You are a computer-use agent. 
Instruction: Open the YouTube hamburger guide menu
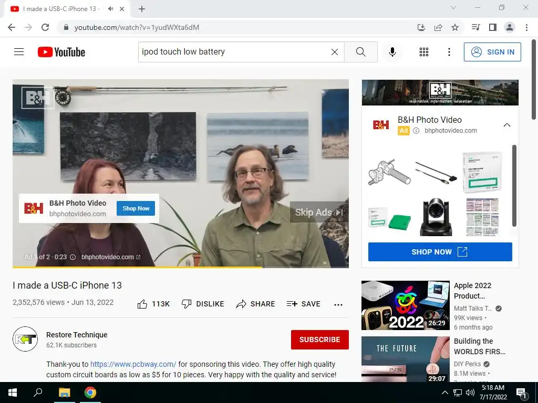click(x=19, y=52)
